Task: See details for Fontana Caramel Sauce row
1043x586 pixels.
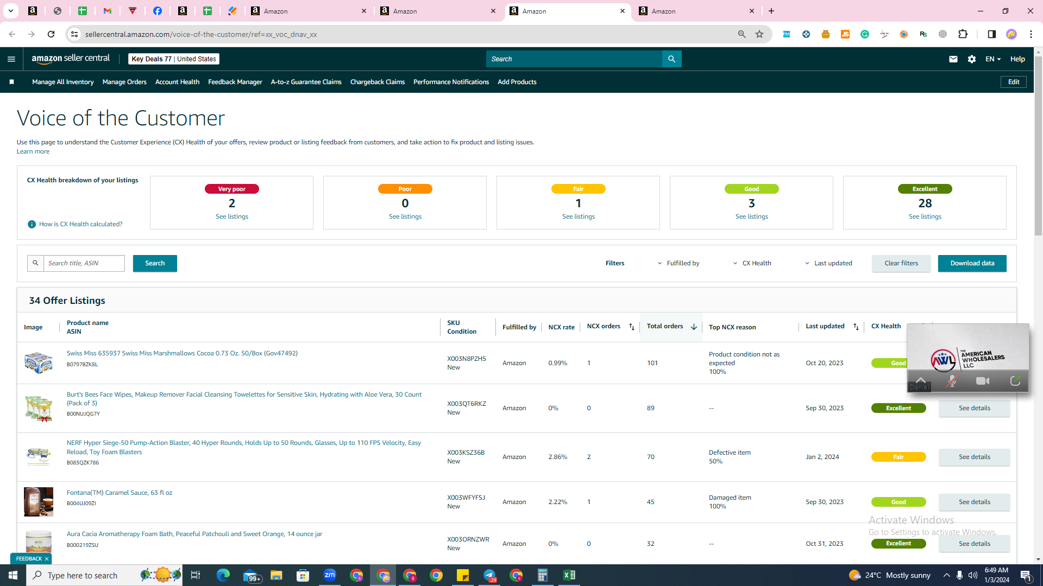Action: pos(975,502)
